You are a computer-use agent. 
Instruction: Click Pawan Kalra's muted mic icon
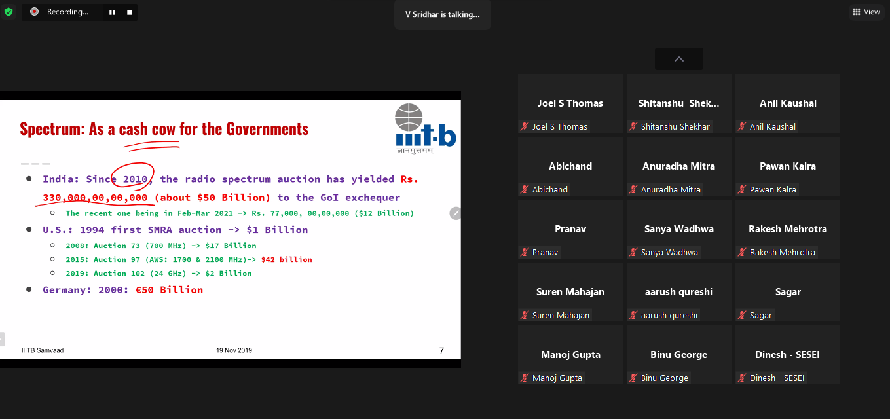pos(742,189)
